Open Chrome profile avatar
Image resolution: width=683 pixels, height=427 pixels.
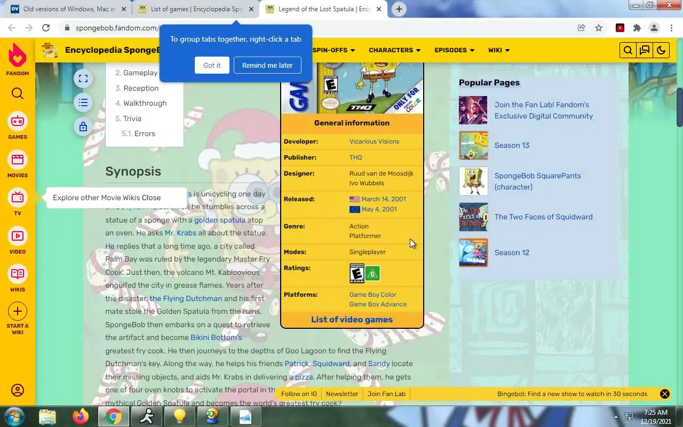654,28
